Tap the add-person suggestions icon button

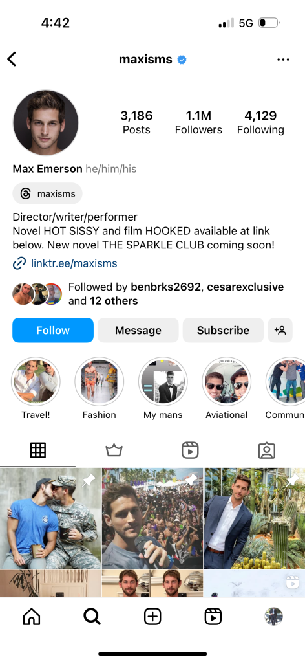tap(280, 330)
